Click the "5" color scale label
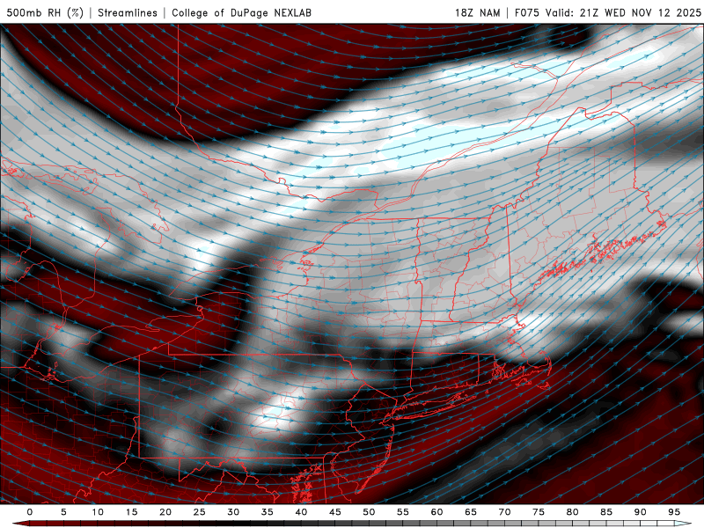704x528 pixels. coord(63,512)
